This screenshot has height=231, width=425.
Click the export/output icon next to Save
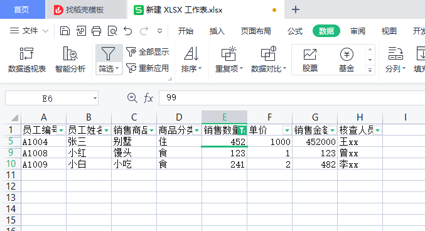81,31
